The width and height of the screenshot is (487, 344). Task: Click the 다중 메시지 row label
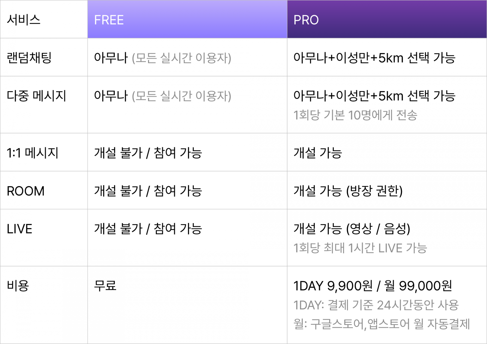pyautogui.click(x=36, y=96)
